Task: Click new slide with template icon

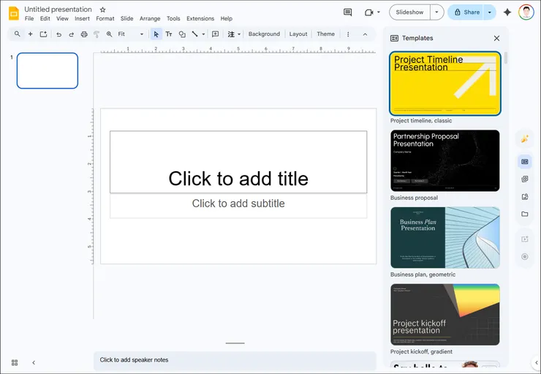Action: click(x=43, y=34)
